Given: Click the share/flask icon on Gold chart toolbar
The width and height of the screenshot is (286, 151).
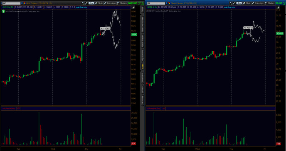Looking at the screenshot, I should click(x=83, y=3).
